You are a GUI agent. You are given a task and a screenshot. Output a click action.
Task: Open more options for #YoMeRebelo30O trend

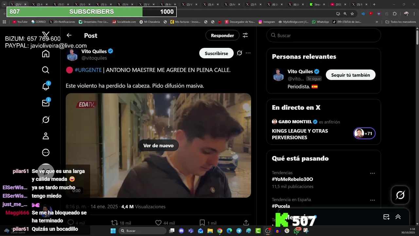tap(372, 173)
